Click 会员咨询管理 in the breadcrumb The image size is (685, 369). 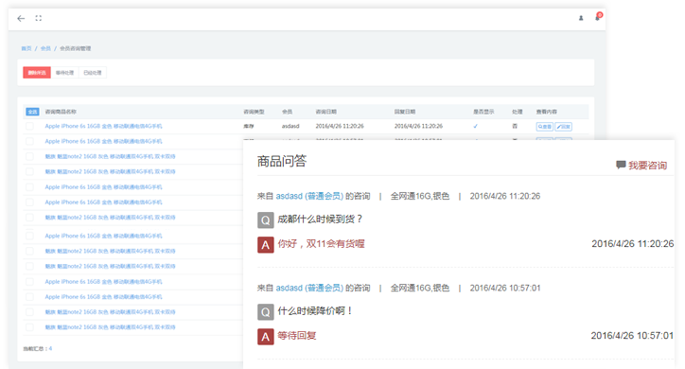(75, 48)
